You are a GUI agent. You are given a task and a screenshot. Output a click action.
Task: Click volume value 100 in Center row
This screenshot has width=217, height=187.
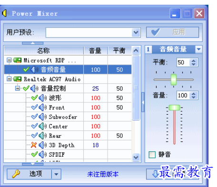(96, 126)
